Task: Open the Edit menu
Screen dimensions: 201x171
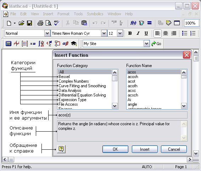Action: tap(23, 14)
